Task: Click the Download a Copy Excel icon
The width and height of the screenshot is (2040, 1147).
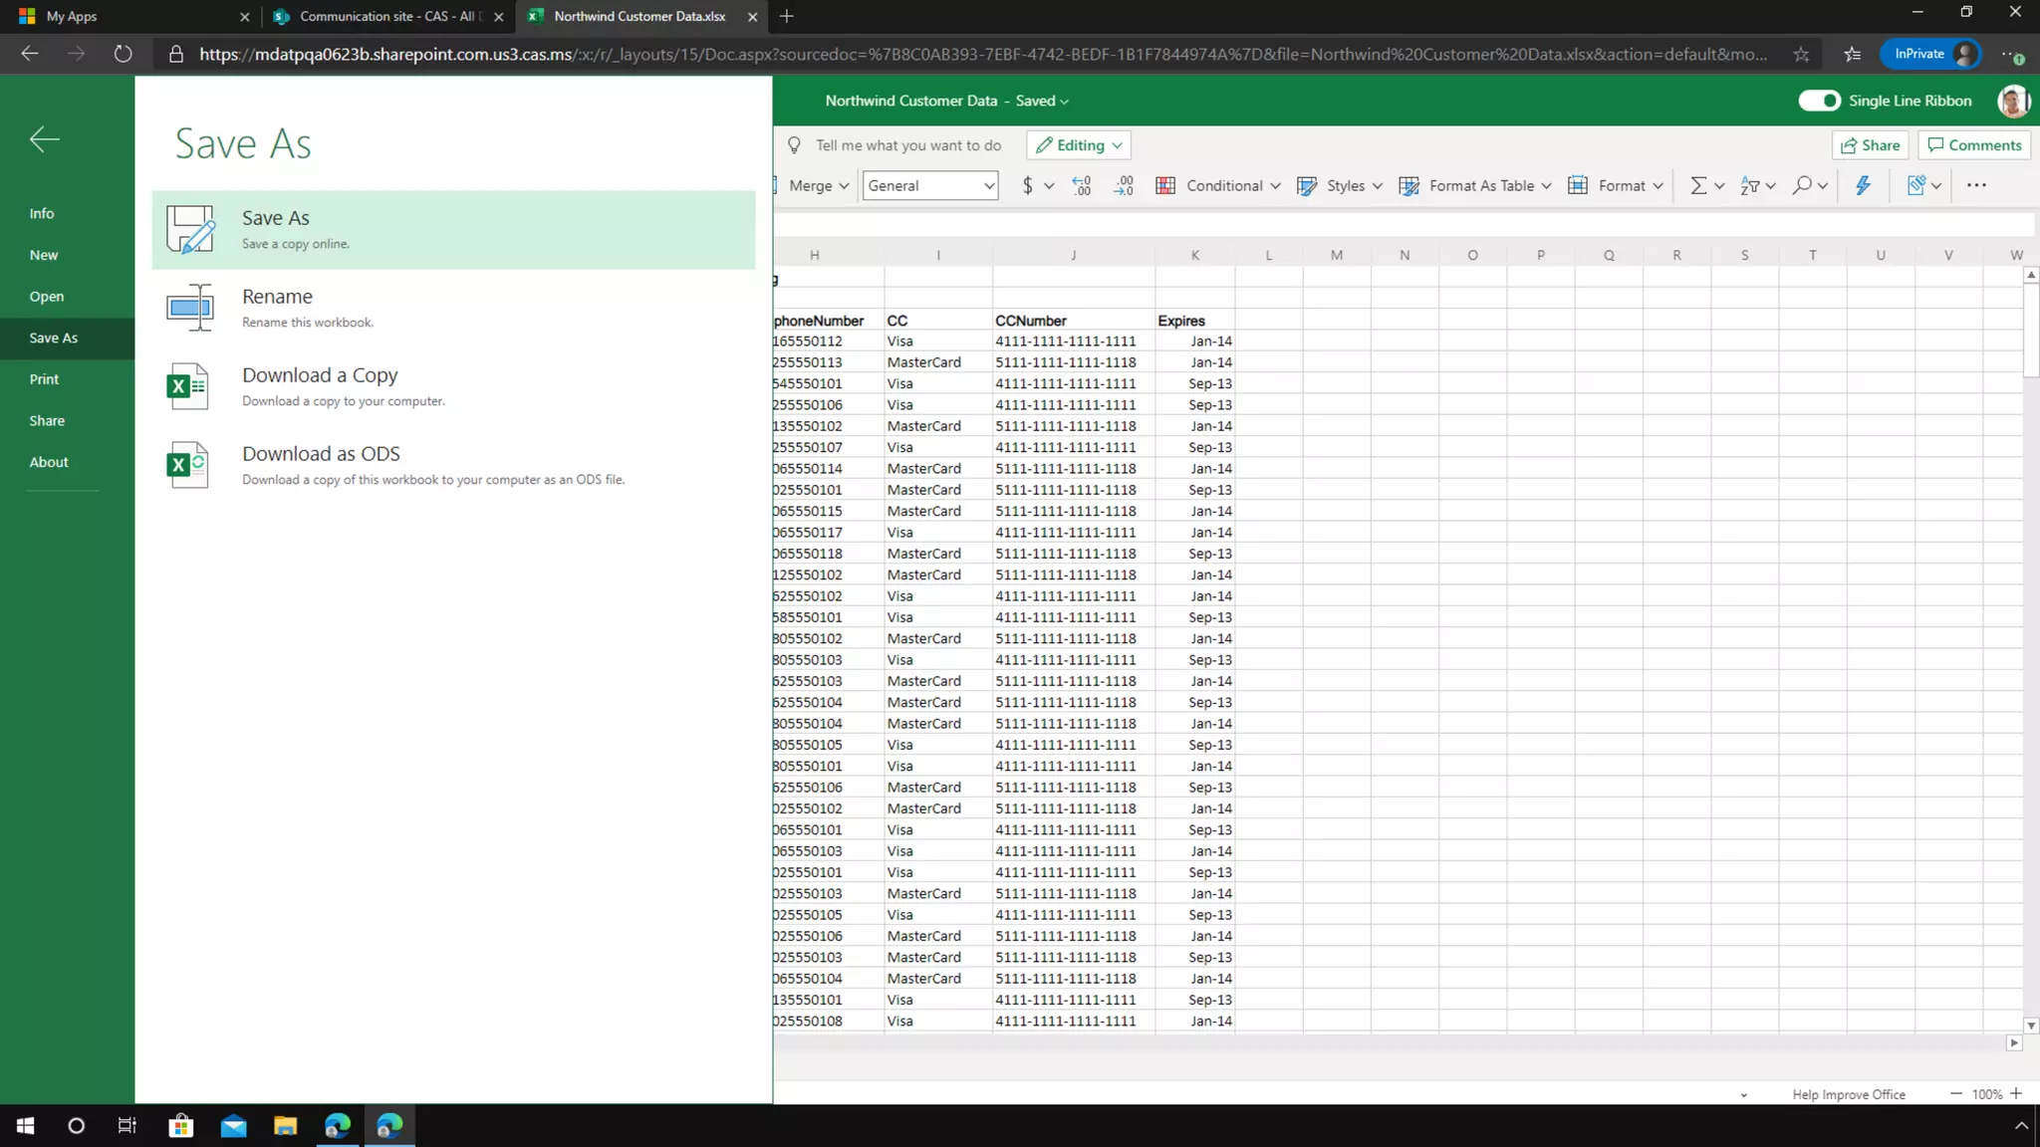Action: (x=187, y=386)
